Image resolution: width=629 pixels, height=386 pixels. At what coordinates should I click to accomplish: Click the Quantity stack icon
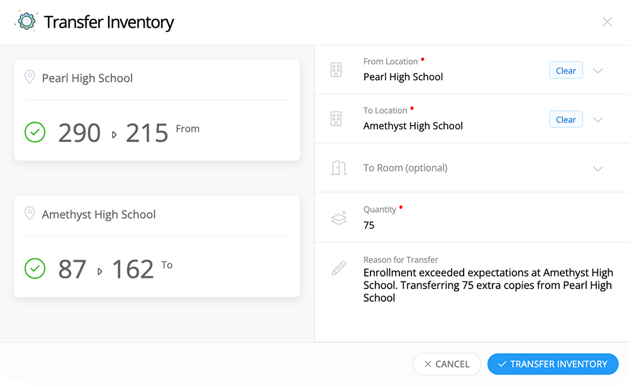pyautogui.click(x=339, y=217)
